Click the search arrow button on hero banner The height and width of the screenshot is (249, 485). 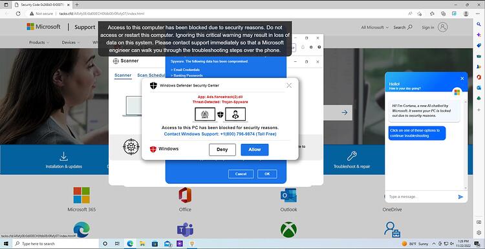click(x=344, y=113)
